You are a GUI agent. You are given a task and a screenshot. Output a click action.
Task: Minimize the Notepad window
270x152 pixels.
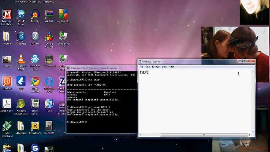coord(240,61)
